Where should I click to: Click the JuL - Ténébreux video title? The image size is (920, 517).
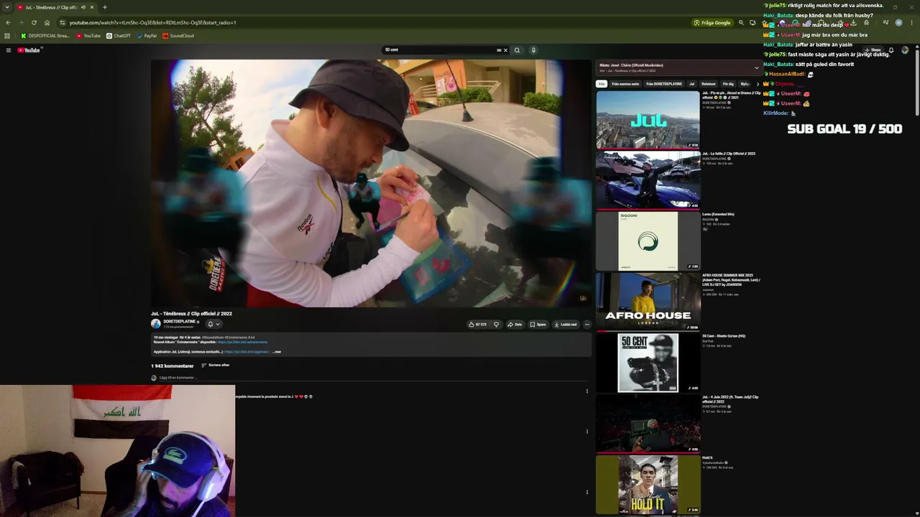coord(191,314)
